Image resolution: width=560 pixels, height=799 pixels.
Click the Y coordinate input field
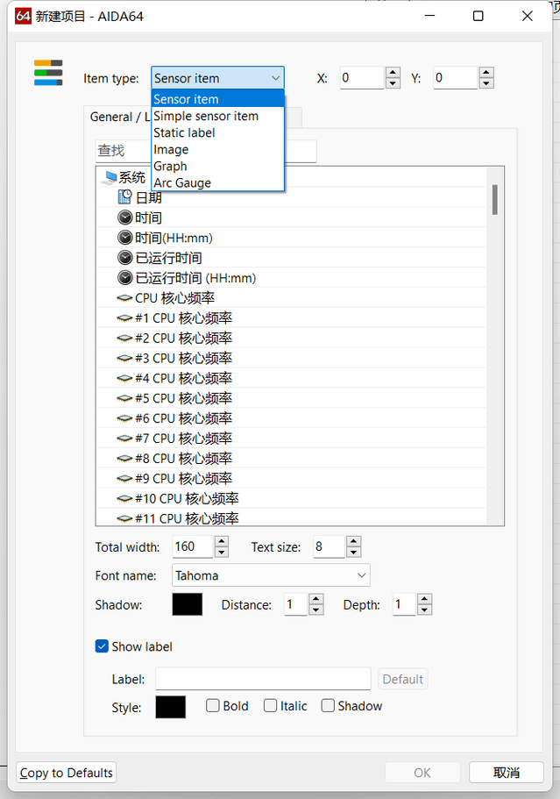(x=456, y=78)
